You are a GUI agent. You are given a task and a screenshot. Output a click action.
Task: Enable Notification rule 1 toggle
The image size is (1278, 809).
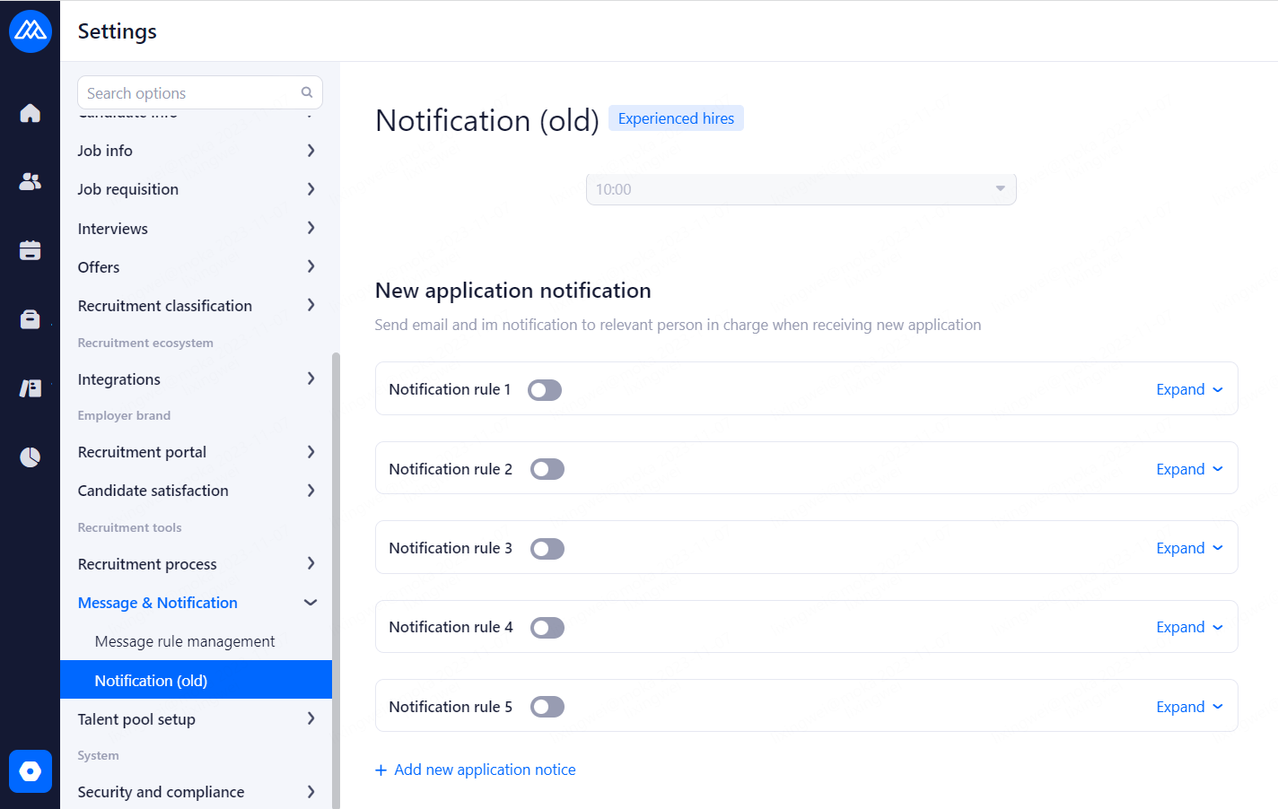pos(545,390)
